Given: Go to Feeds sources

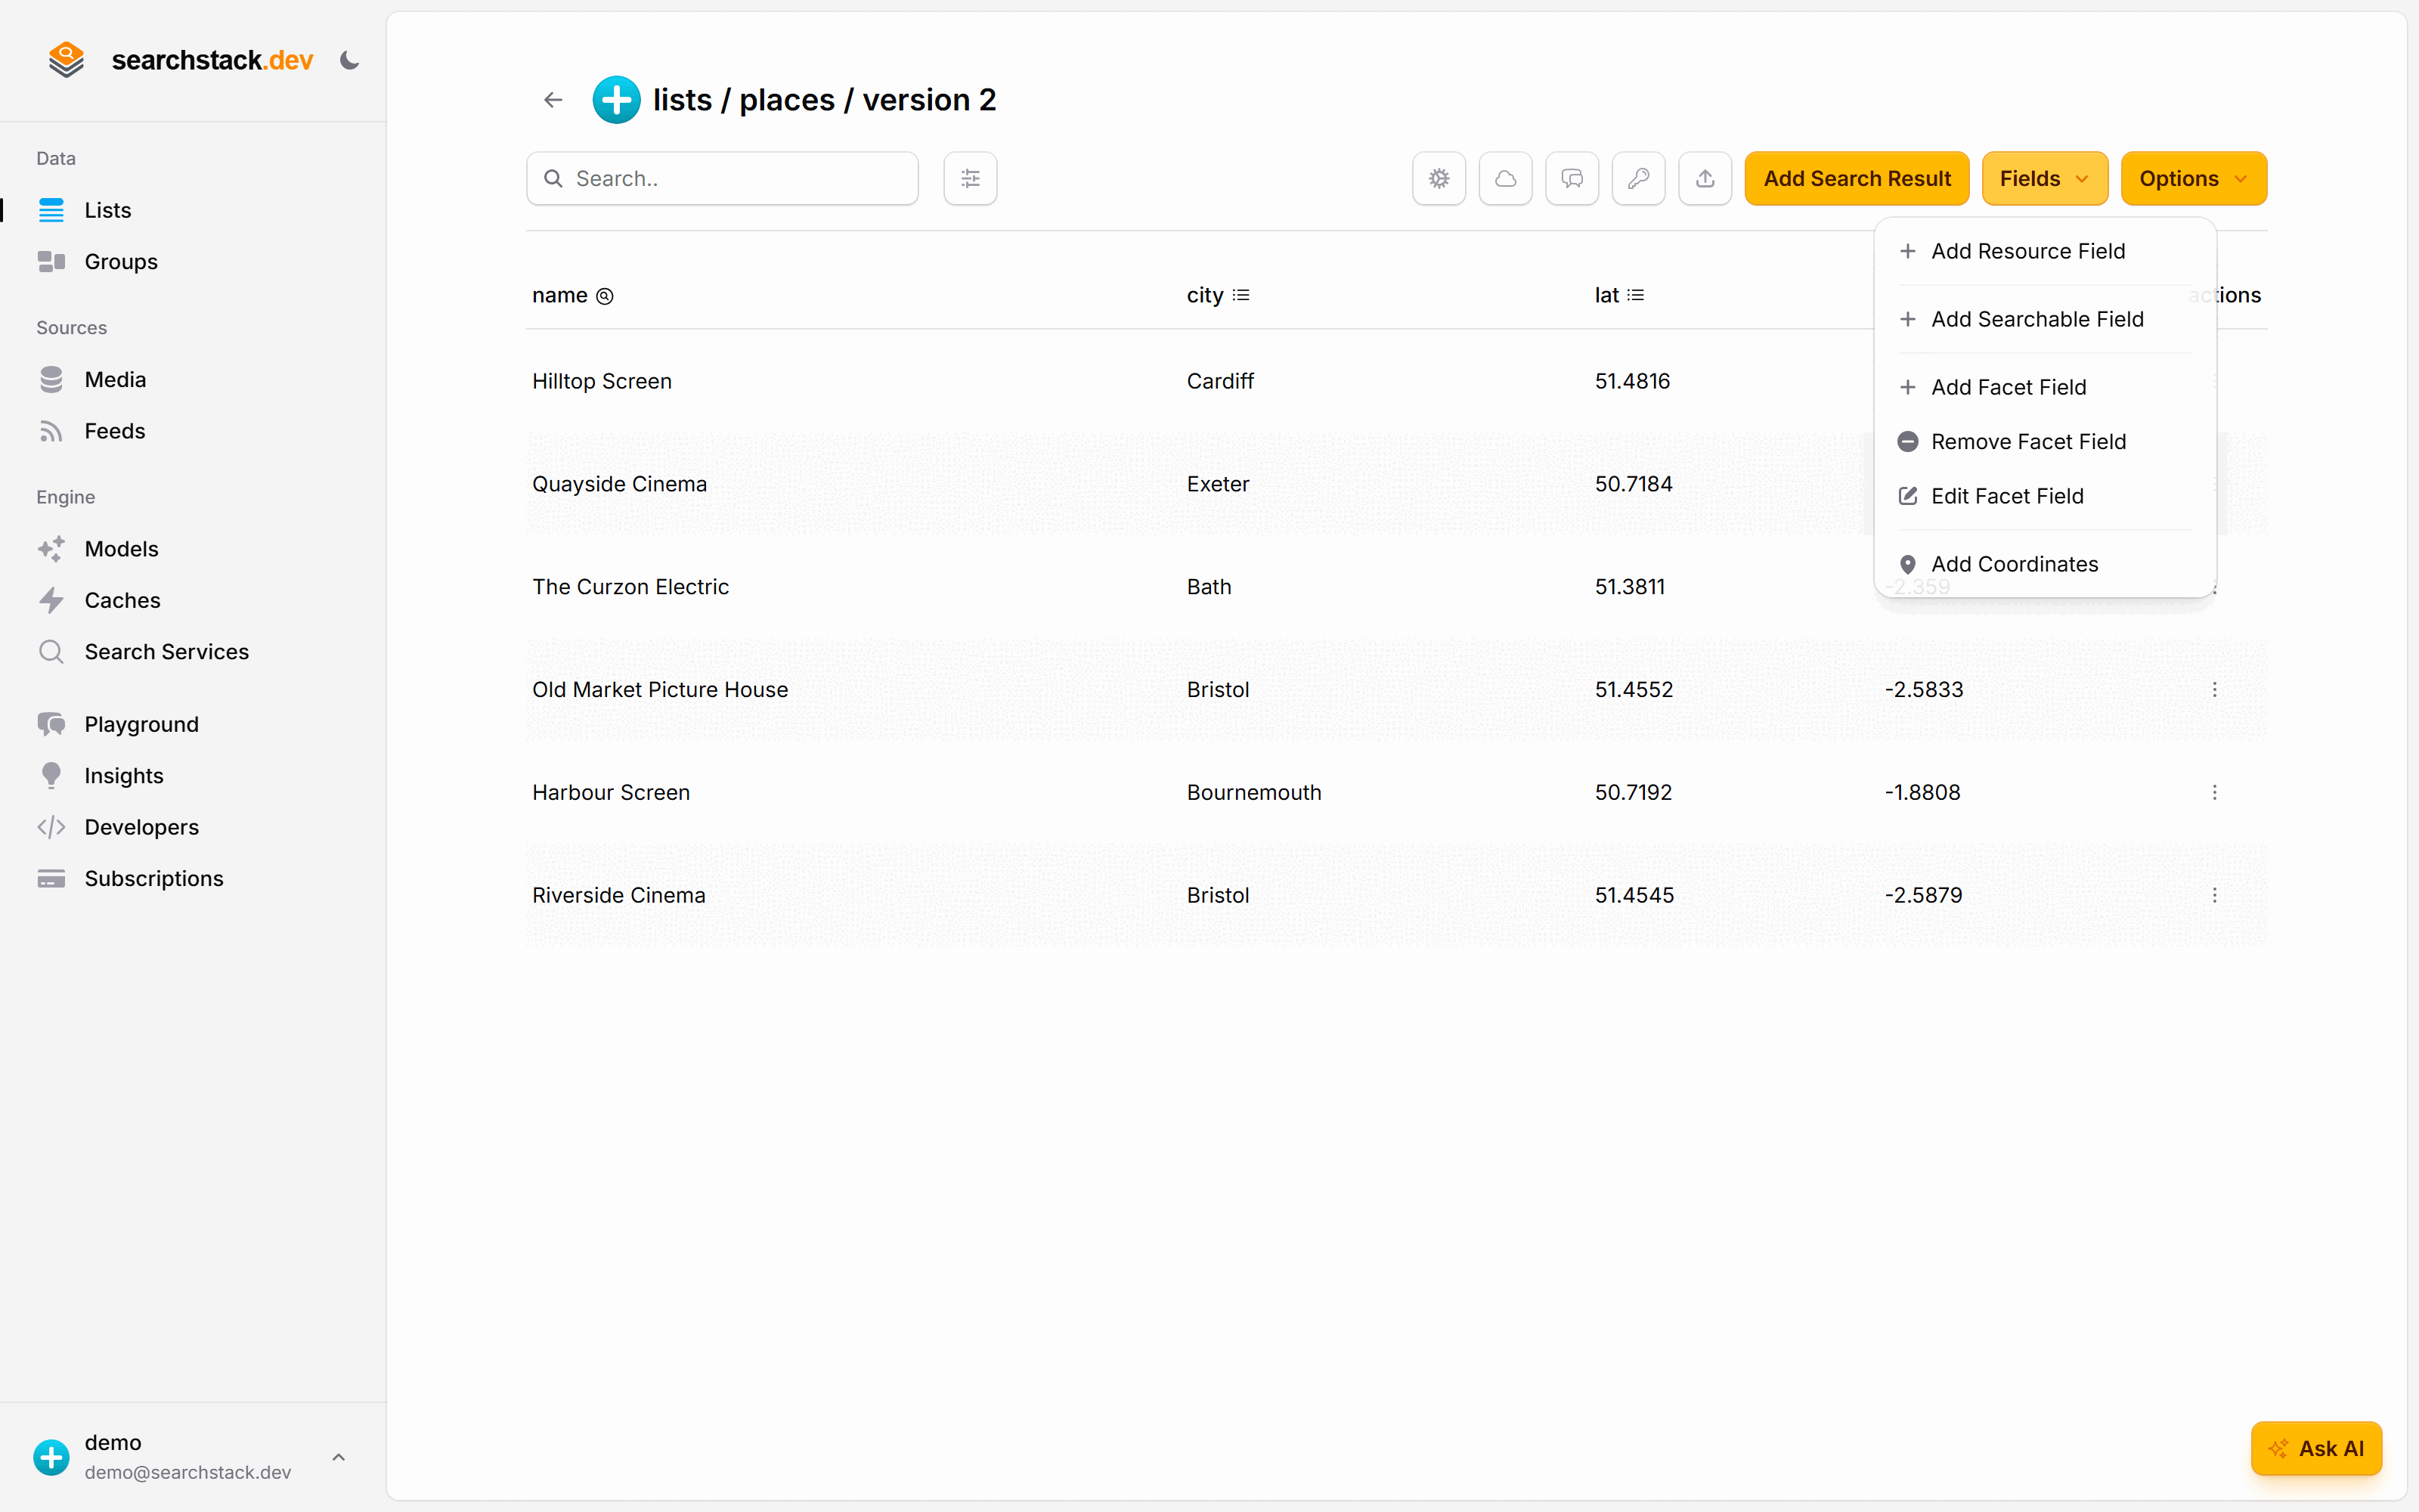Looking at the screenshot, I should [x=193, y=431].
